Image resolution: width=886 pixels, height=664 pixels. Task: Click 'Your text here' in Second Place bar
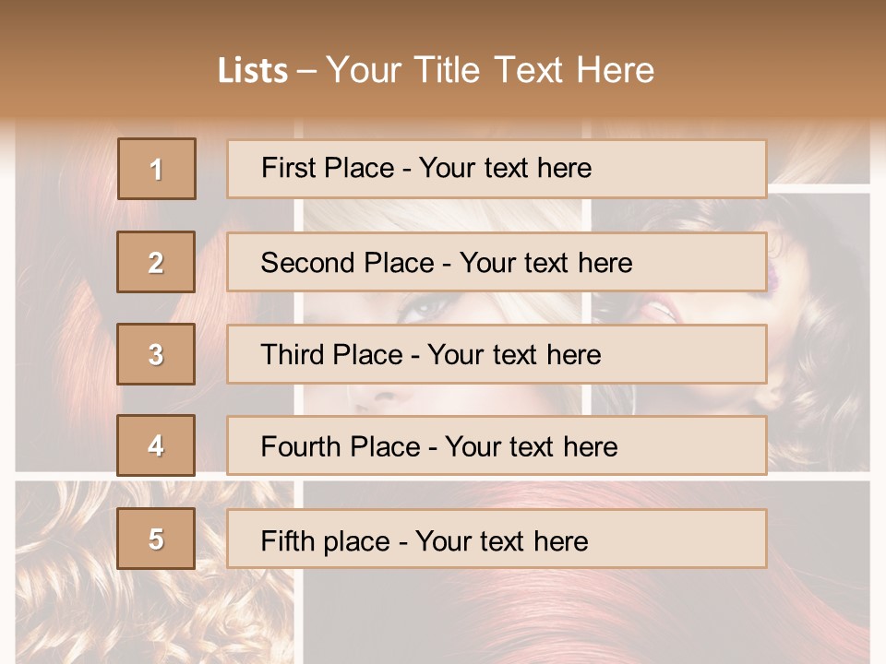pyautogui.click(x=545, y=263)
